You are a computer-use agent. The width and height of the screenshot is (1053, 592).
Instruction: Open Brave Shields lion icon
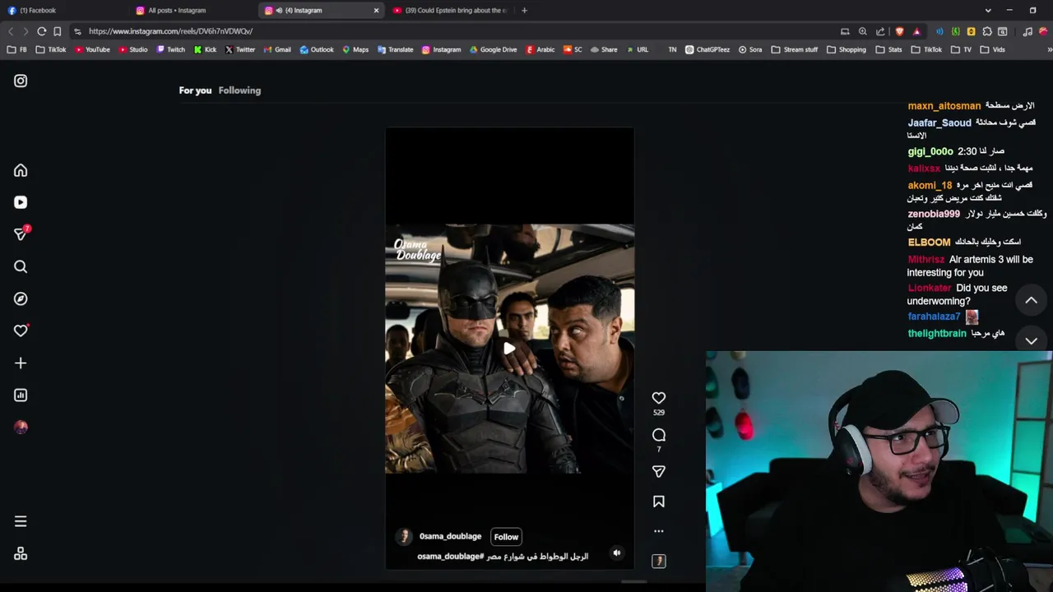(899, 31)
